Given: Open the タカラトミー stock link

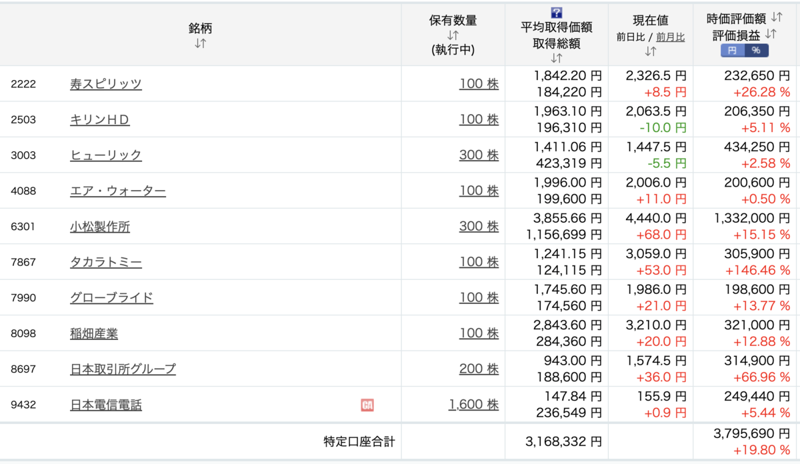Looking at the screenshot, I should point(106,262).
